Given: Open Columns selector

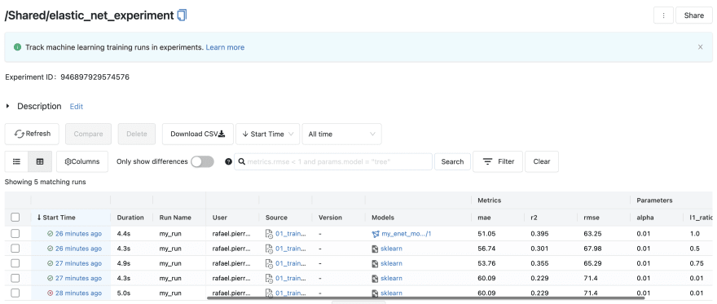Looking at the screenshot, I should click(x=82, y=161).
